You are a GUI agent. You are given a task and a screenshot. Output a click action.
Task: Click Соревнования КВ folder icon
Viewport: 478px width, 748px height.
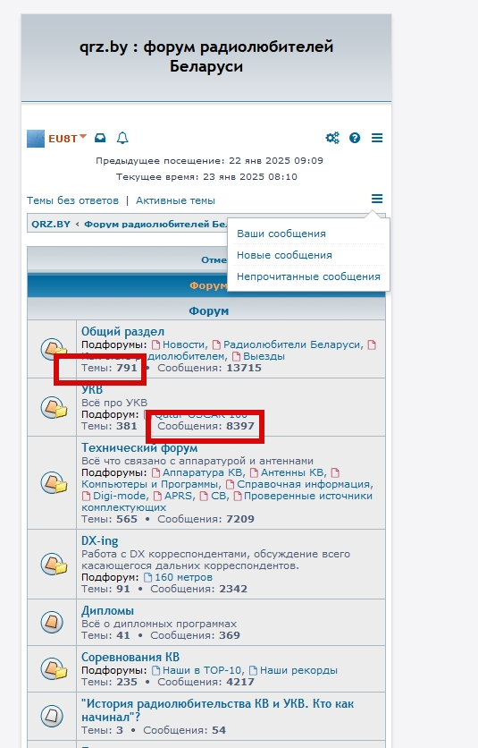point(54,668)
